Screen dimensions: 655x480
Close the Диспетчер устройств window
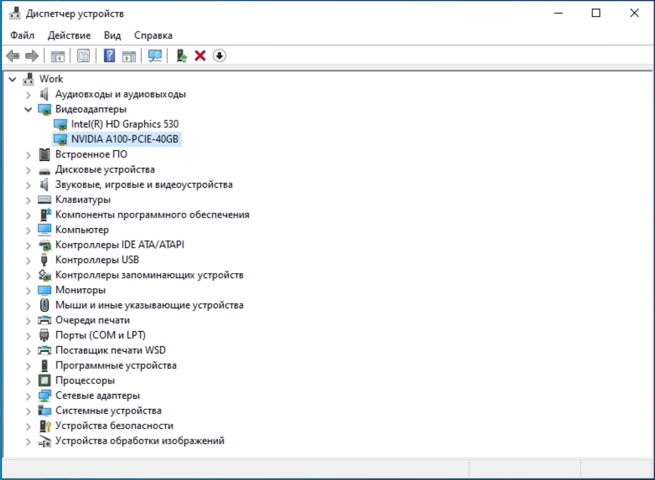tap(634, 13)
